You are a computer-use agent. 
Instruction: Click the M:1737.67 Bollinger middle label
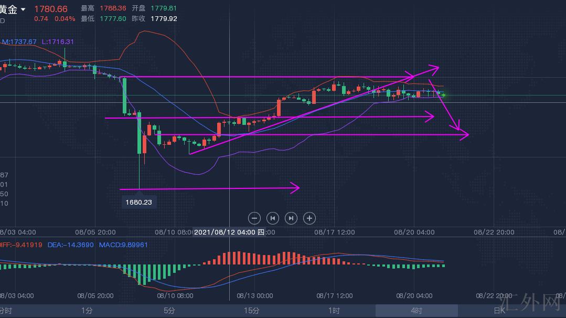(x=19, y=41)
